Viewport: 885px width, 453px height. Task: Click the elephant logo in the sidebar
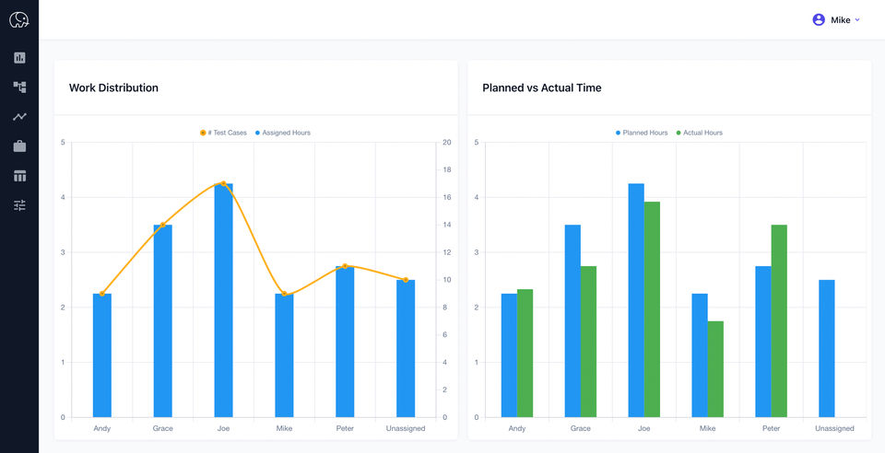19,20
